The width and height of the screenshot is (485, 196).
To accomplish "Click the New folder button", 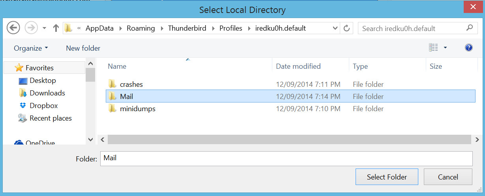I will (83, 48).
